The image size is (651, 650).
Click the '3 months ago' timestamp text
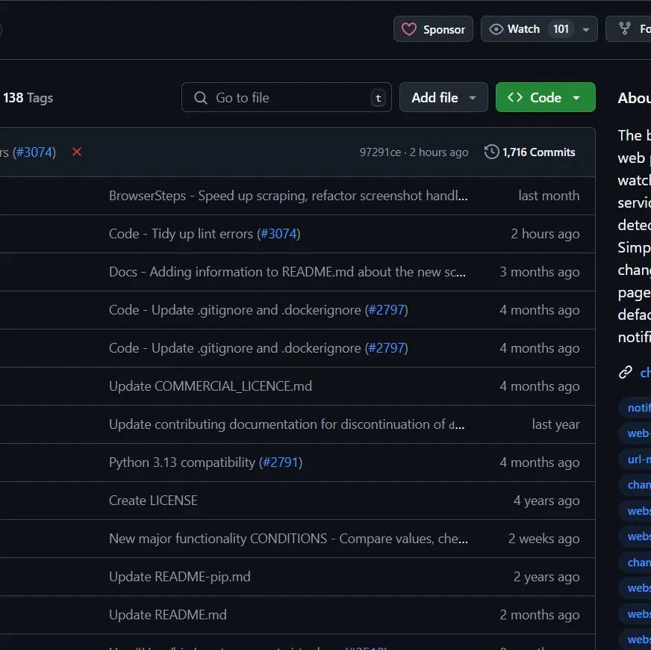pos(539,272)
